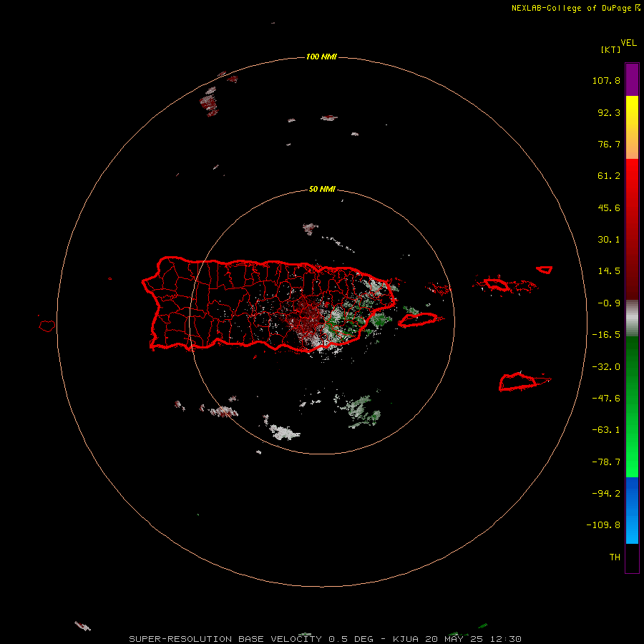Click the -109.8 scale value

[603, 526]
